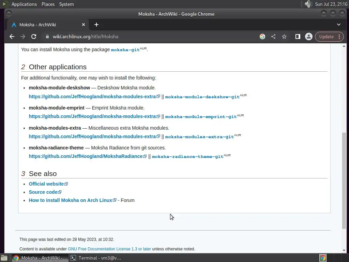The height and width of the screenshot is (262, 349).
Task: Reload the Moksha wiki page
Action: click(x=34, y=37)
